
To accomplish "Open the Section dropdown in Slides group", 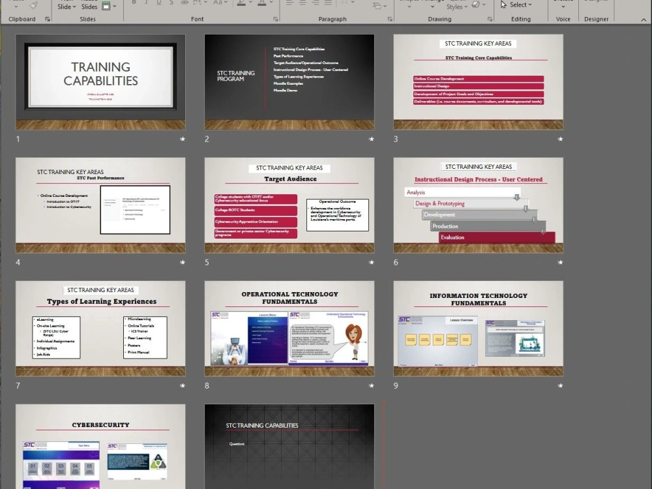I will click(109, 7).
